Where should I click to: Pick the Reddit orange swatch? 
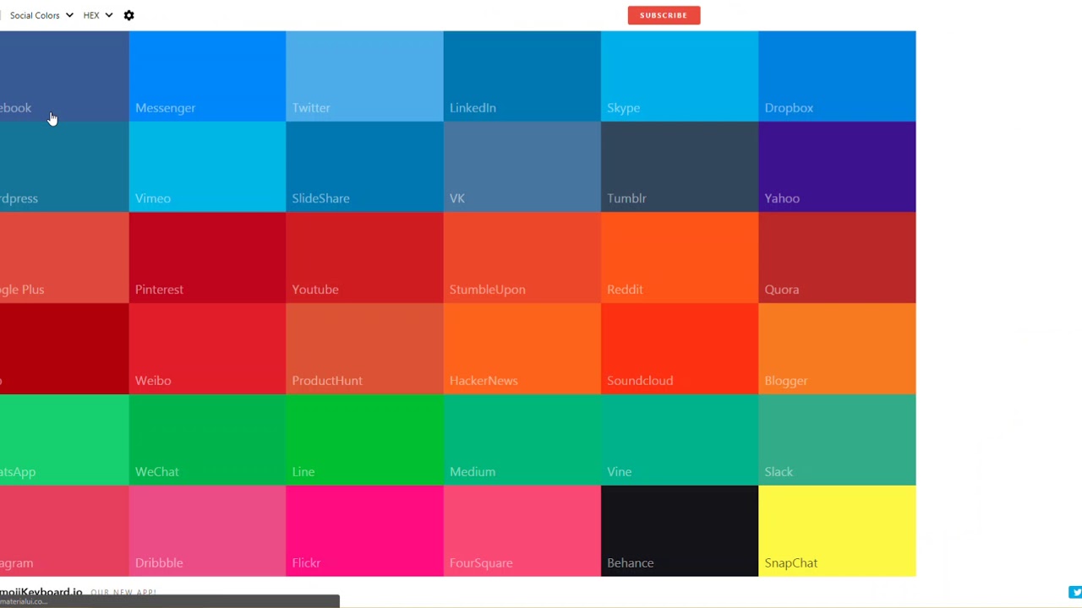pos(680,258)
